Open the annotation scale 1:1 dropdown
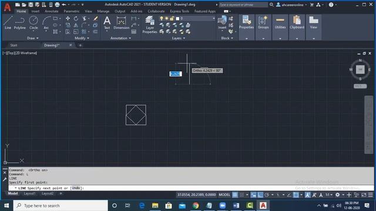The height and width of the screenshot is (211, 376). pyautogui.click(x=329, y=195)
